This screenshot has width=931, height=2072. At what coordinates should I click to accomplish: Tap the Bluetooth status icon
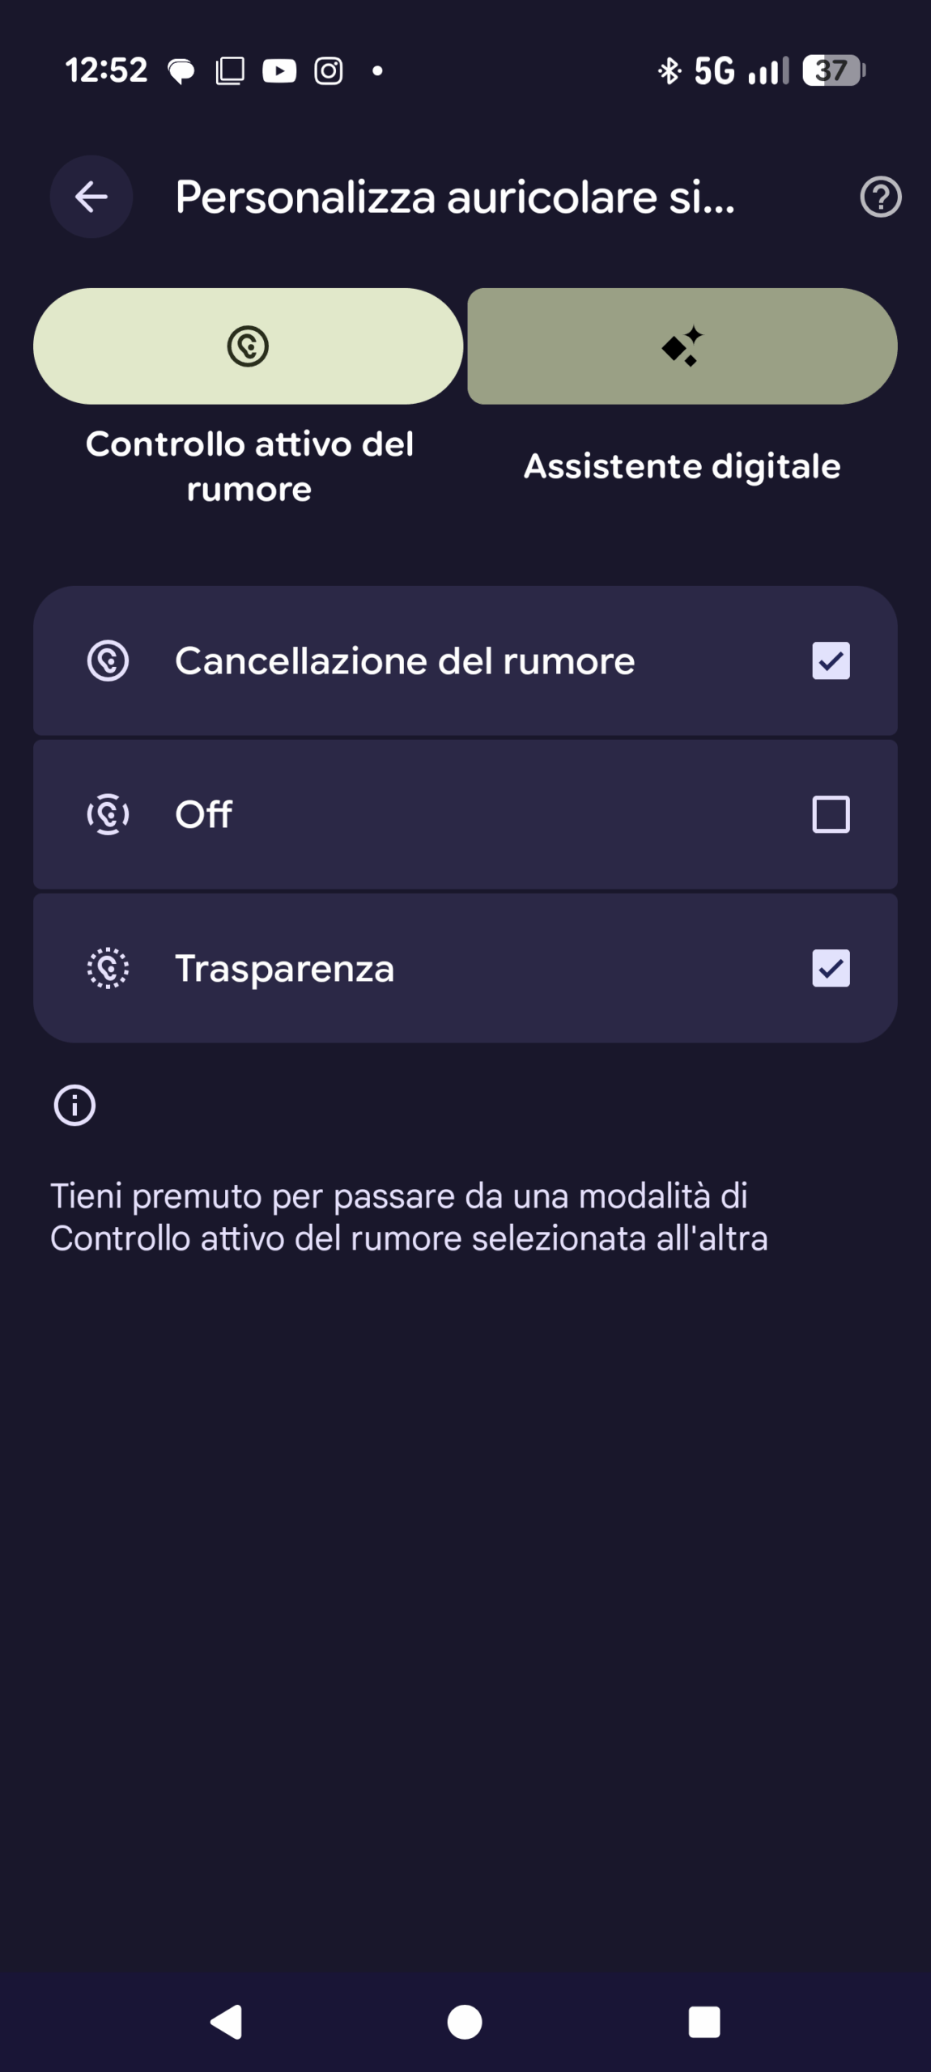[669, 71]
